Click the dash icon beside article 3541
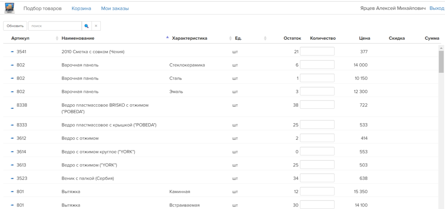 (x=12, y=52)
